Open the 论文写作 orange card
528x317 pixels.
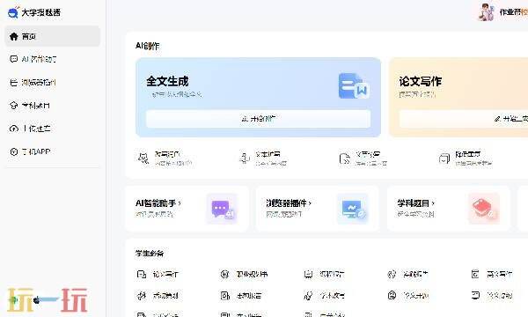(458, 98)
